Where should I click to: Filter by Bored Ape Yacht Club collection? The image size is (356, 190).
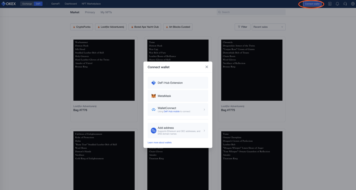(145, 27)
